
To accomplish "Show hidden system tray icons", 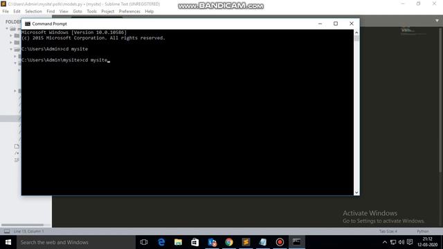I will click(x=385, y=242).
